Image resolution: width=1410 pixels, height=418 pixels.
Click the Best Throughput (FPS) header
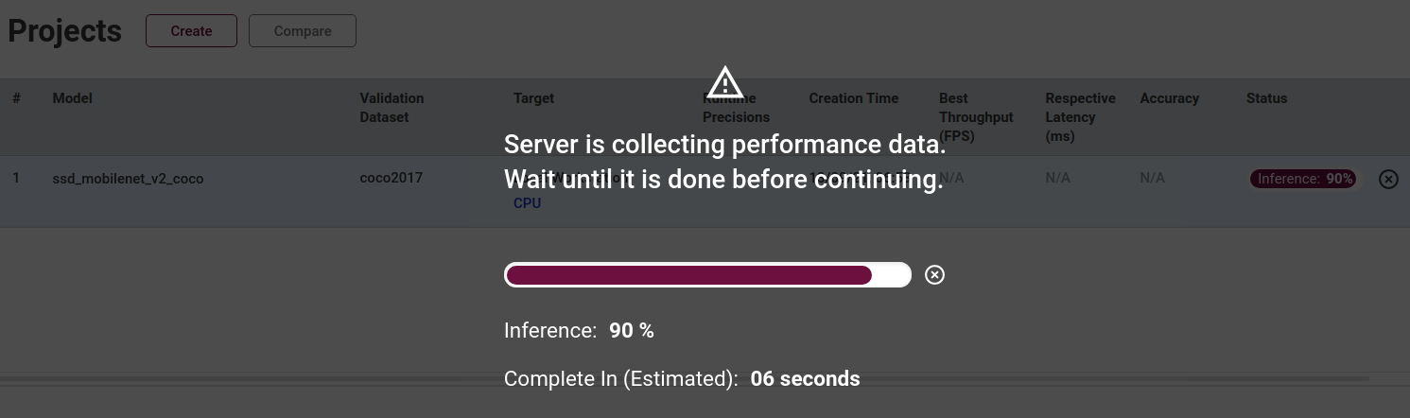[x=975, y=117]
